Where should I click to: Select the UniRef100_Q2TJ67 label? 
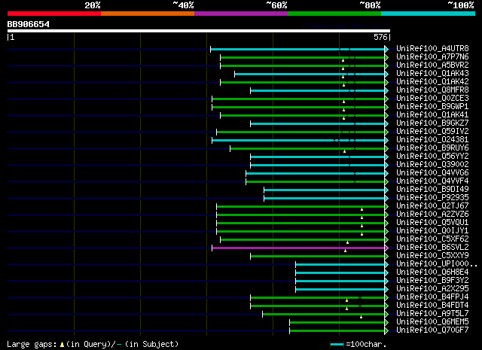[432, 206]
